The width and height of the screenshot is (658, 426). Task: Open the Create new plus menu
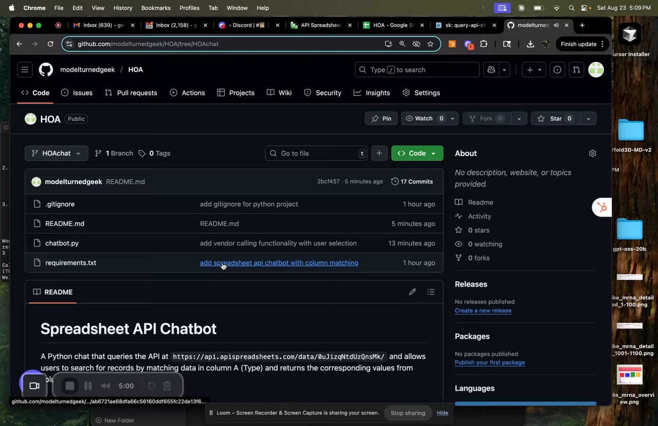[535, 70]
